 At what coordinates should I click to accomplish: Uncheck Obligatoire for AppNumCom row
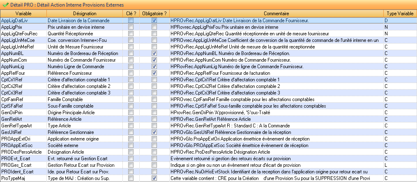pyautogui.click(x=154, y=60)
